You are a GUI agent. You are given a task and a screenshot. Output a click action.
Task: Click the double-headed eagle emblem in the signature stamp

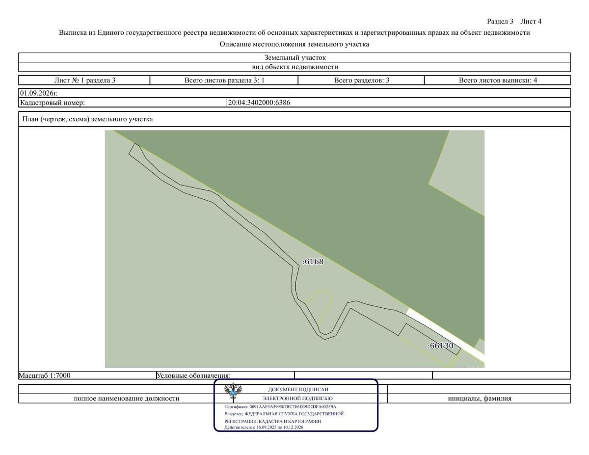pos(233,393)
